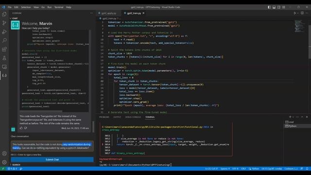Open the Run and Debug view

[4, 32]
